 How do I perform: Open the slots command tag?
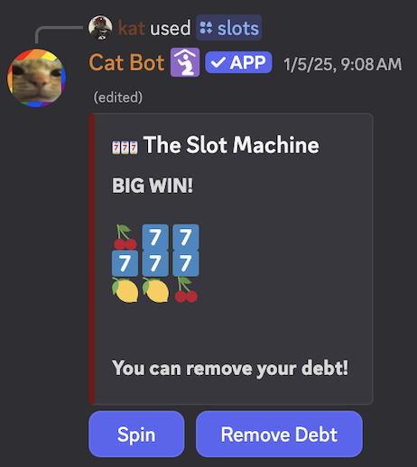pos(228,28)
